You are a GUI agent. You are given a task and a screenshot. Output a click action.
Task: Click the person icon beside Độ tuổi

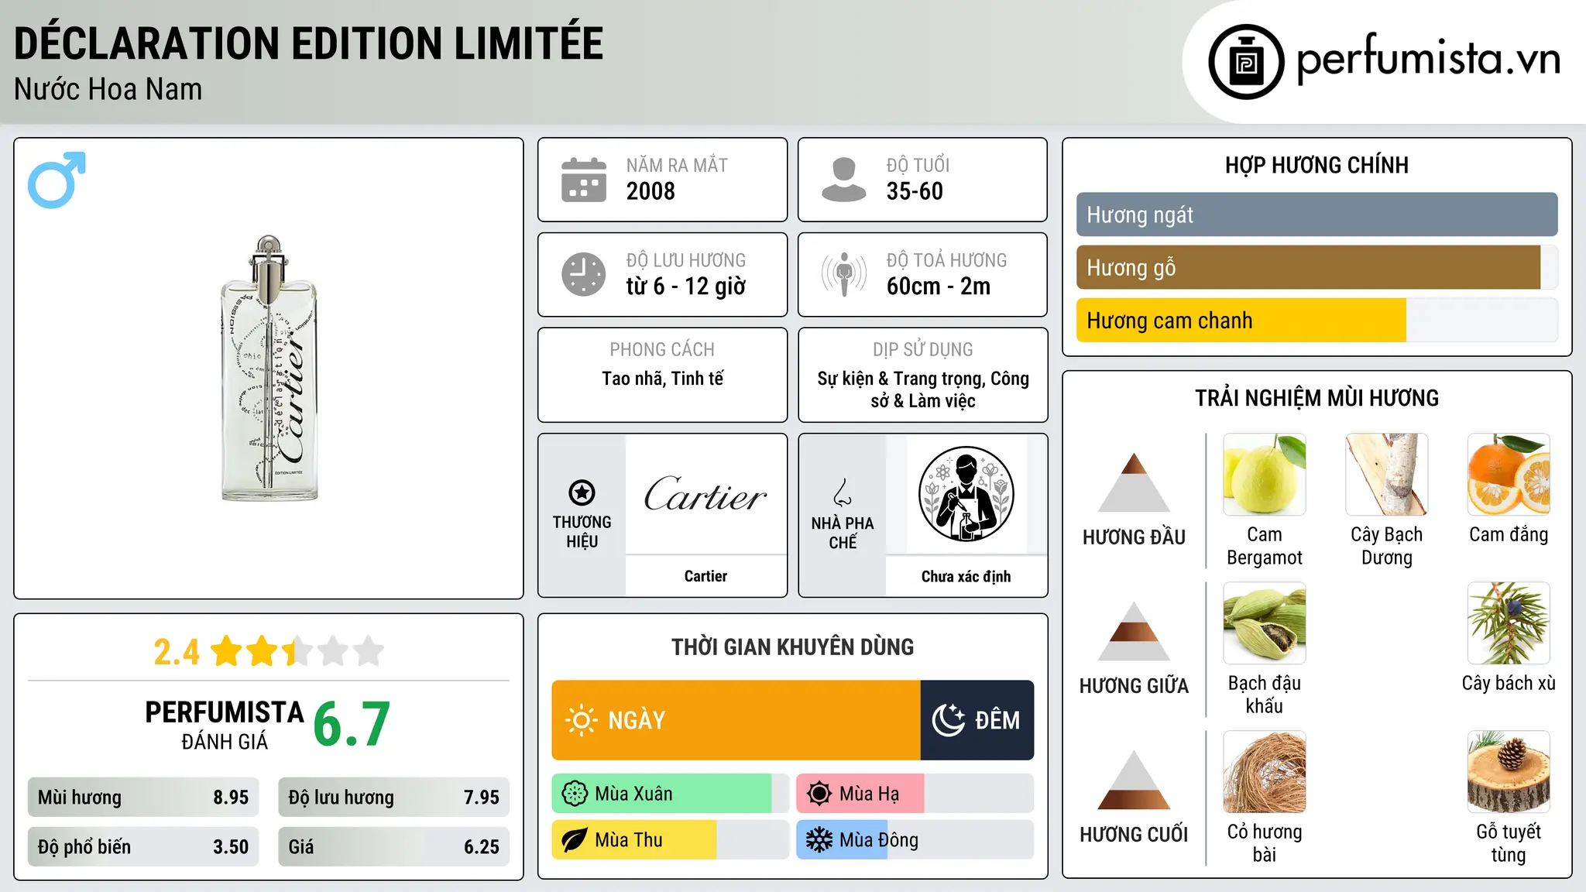click(844, 180)
